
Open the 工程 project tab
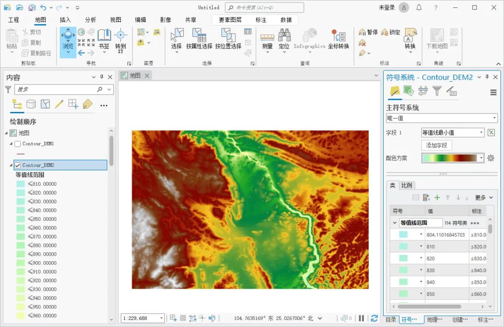click(14, 20)
